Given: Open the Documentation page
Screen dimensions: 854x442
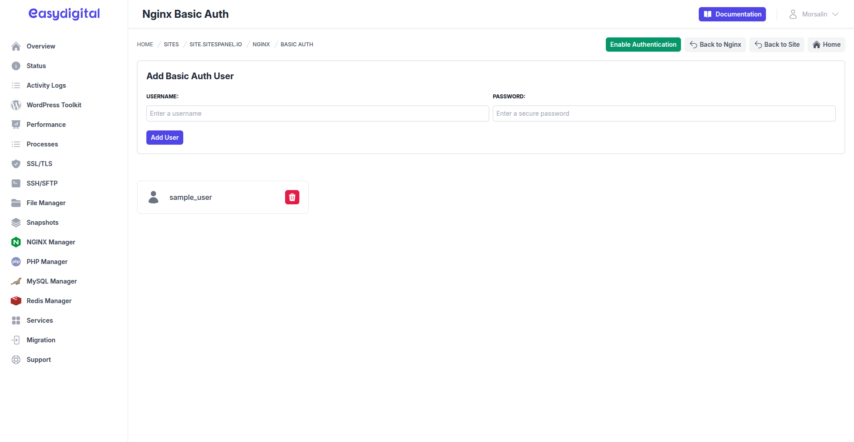Looking at the screenshot, I should point(732,14).
